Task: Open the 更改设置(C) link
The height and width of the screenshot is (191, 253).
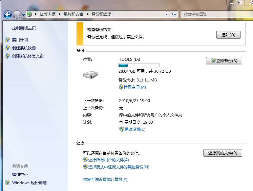Action: click(135, 129)
